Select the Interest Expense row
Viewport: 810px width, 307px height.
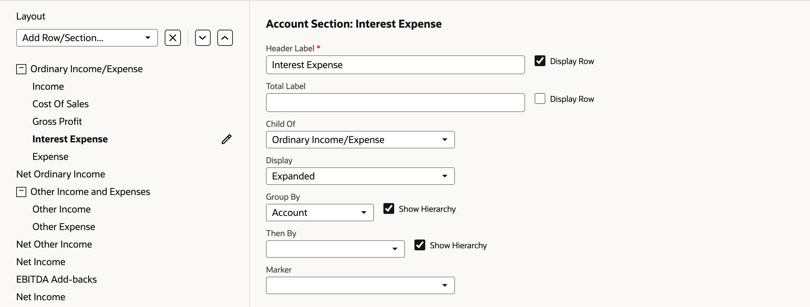(x=70, y=139)
